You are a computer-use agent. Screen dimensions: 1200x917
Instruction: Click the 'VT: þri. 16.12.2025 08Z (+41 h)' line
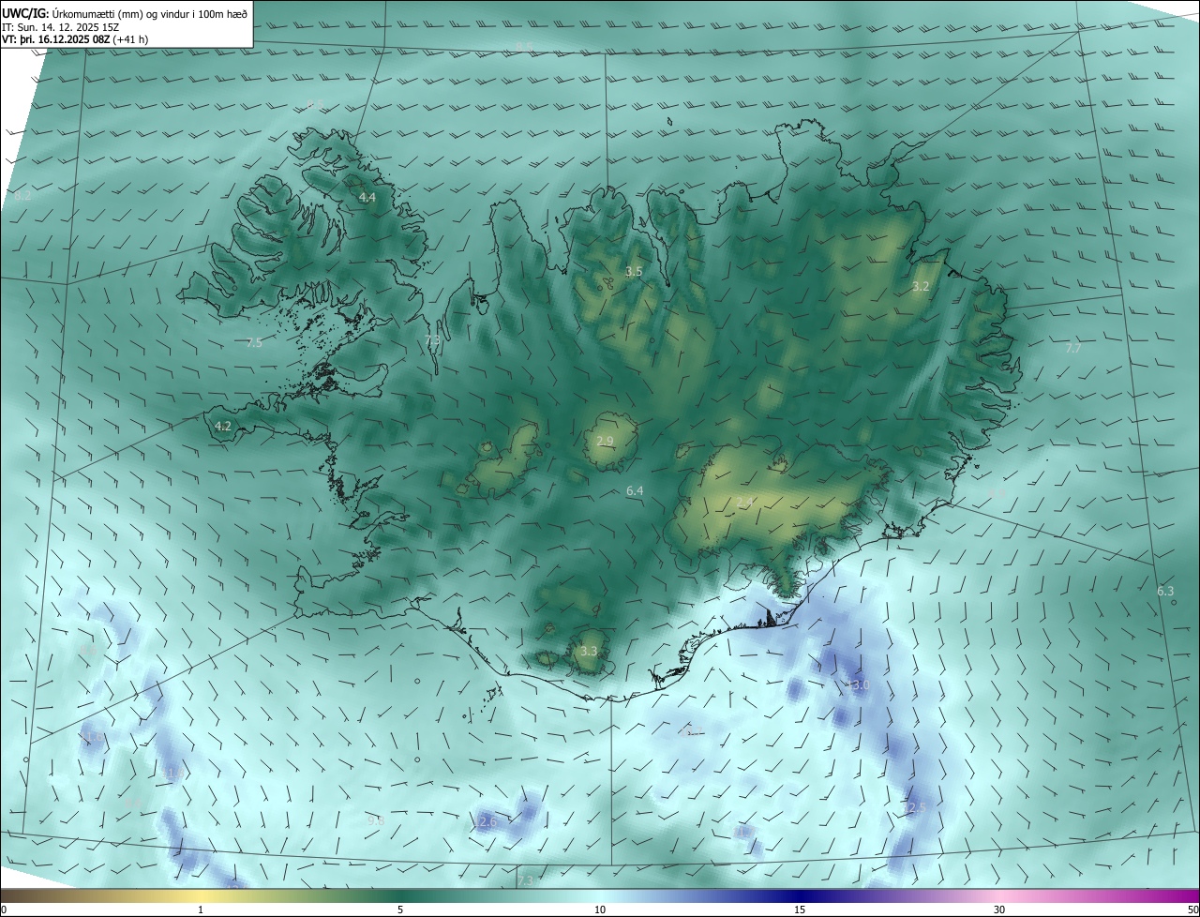tap(75, 39)
